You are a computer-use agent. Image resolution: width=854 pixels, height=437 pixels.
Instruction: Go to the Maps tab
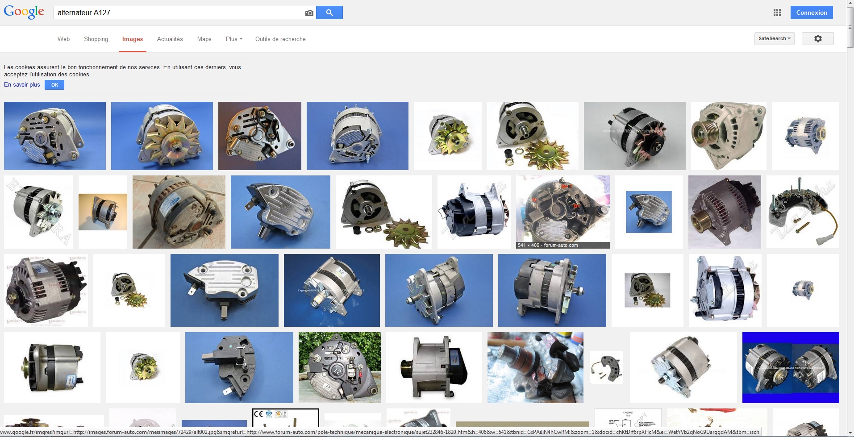[204, 39]
